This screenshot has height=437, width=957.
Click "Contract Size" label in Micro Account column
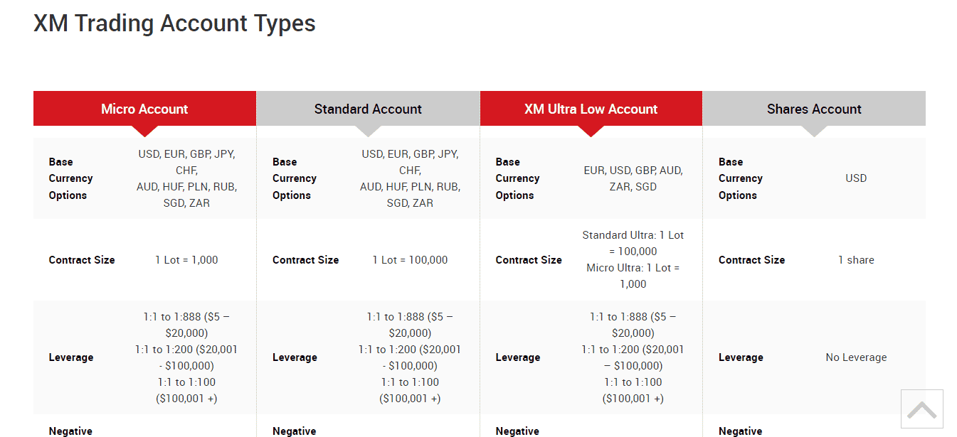(82, 260)
